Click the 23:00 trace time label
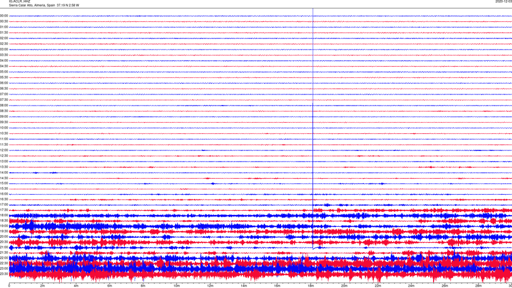512x288 pixels. pos(4,269)
